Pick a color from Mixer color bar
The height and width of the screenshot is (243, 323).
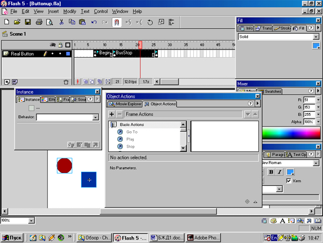[x=291, y=133]
